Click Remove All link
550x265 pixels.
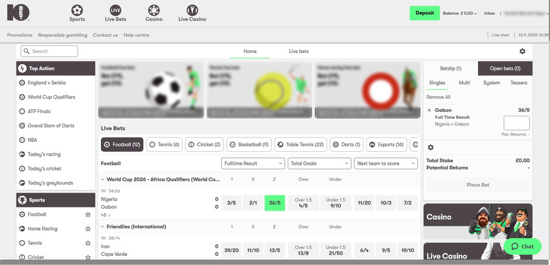(x=439, y=97)
